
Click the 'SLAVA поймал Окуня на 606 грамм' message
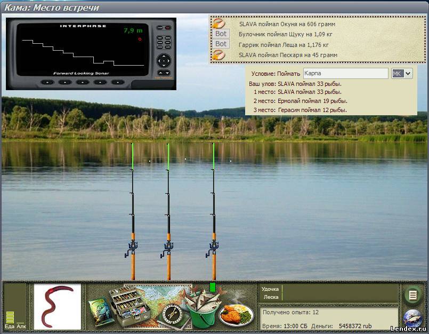pyautogui.click(x=287, y=24)
